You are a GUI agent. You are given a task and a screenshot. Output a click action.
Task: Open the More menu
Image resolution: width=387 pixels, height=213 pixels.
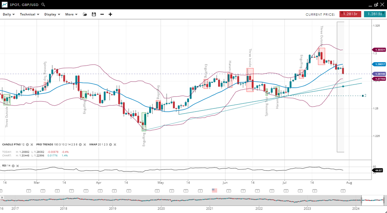tap(71, 14)
